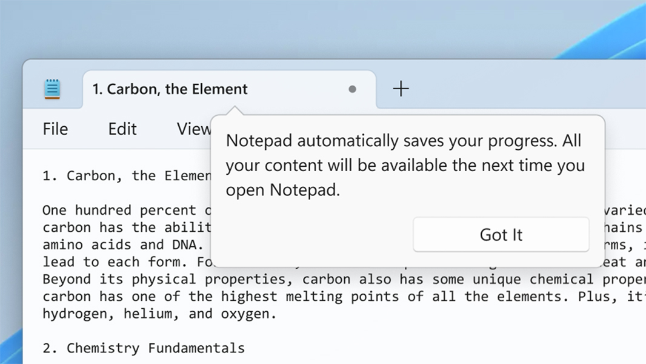
Task: Click the plus symbol beside the document tab
Action: coord(400,89)
